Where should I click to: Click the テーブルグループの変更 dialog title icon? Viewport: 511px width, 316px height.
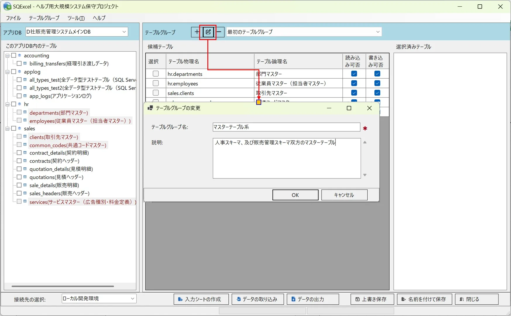(x=150, y=108)
